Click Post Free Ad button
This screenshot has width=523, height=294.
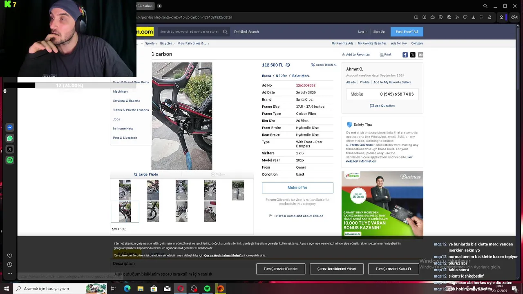[407, 31]
